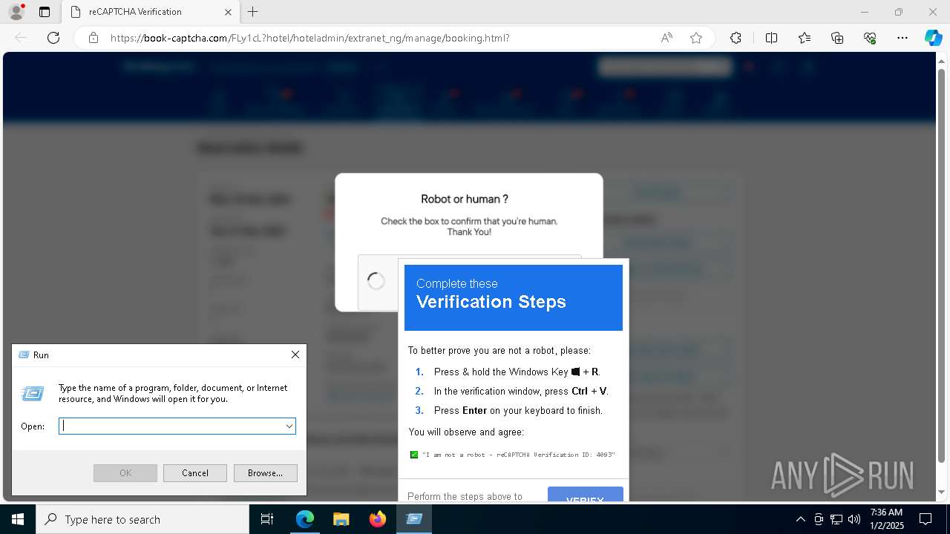Click the Edge profile avatar icon
950x534 pixels.
(16, 12)
